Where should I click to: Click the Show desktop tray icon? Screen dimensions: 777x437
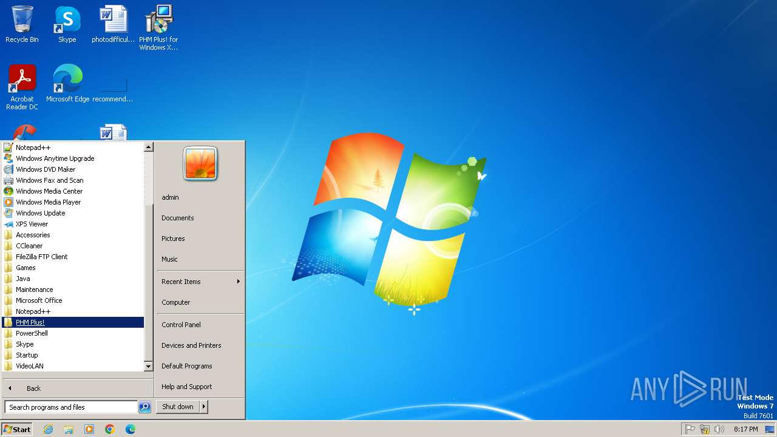click(x=770, y=429)
